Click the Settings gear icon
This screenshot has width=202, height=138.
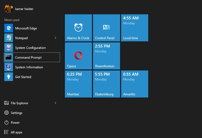tap(7, 113)
